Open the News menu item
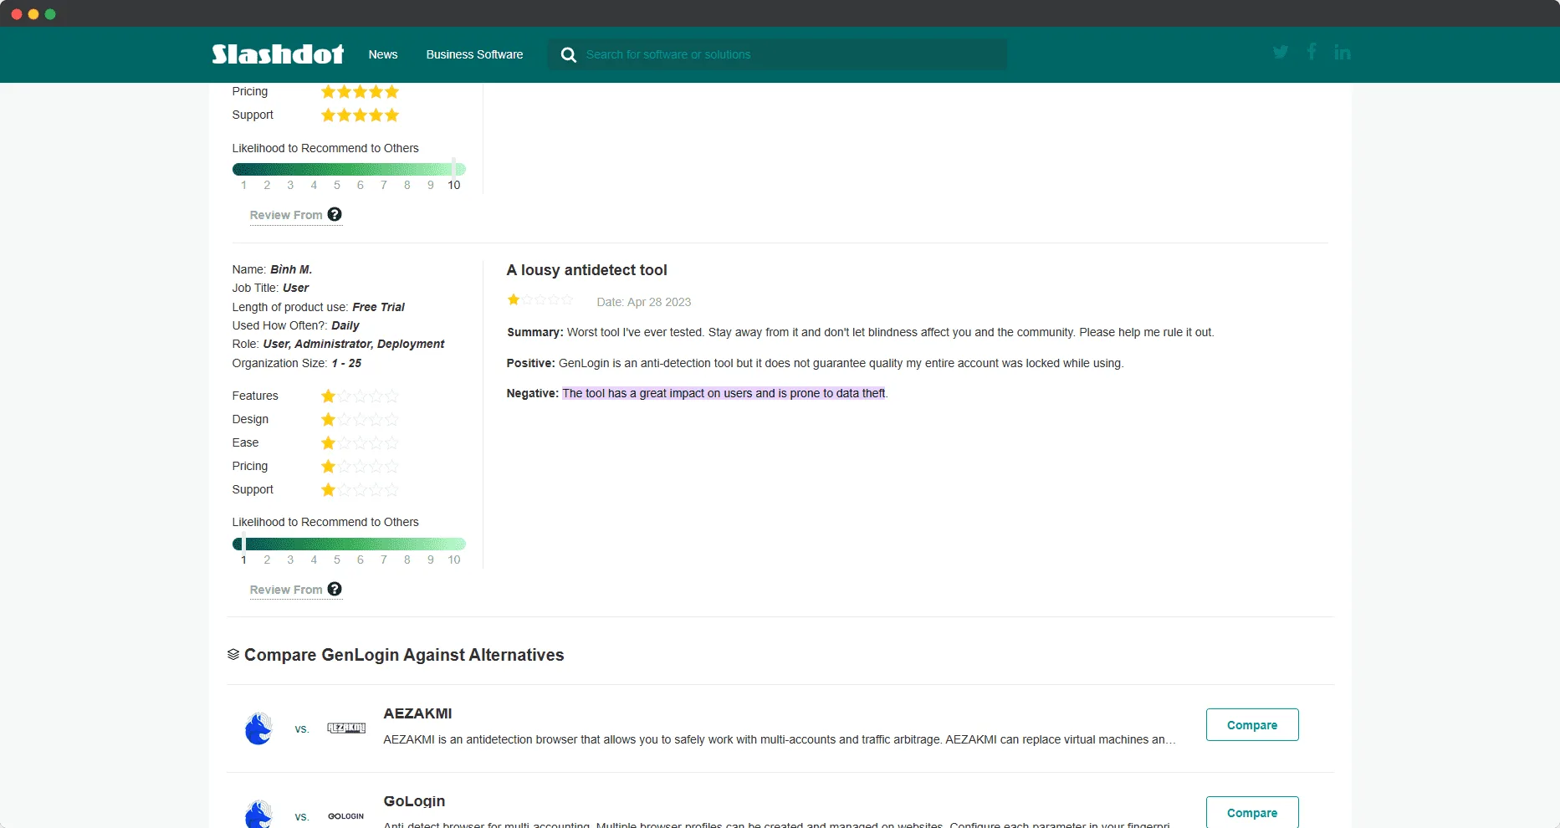 pyautogui.click(x=383, y=54)
